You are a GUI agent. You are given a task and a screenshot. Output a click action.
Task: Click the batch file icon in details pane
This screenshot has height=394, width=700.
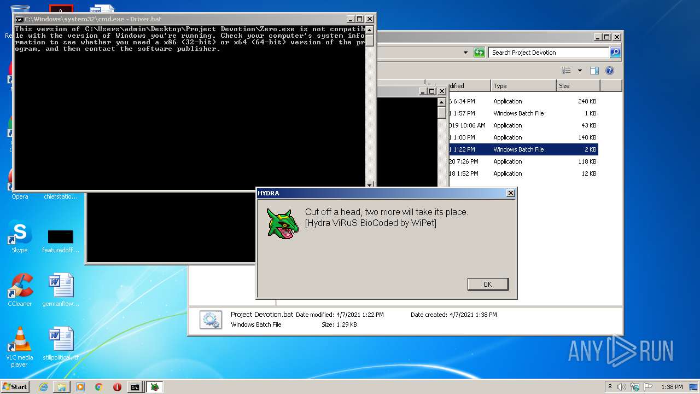[x=211, y=320]
